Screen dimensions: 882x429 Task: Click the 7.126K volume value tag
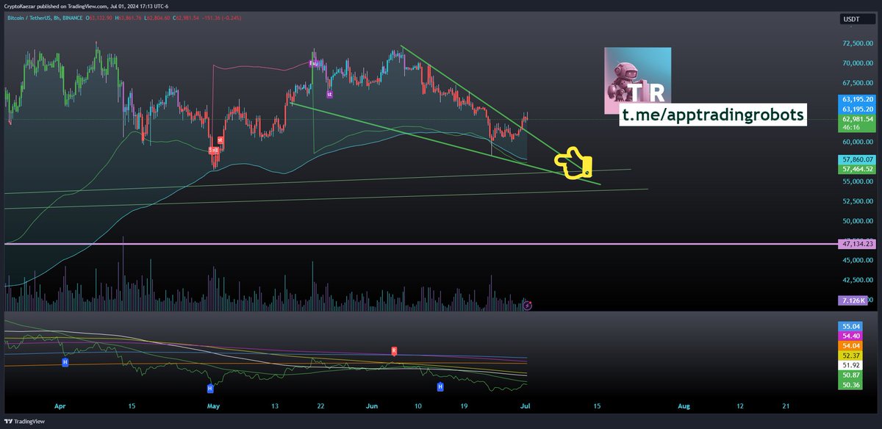(853, 300)
